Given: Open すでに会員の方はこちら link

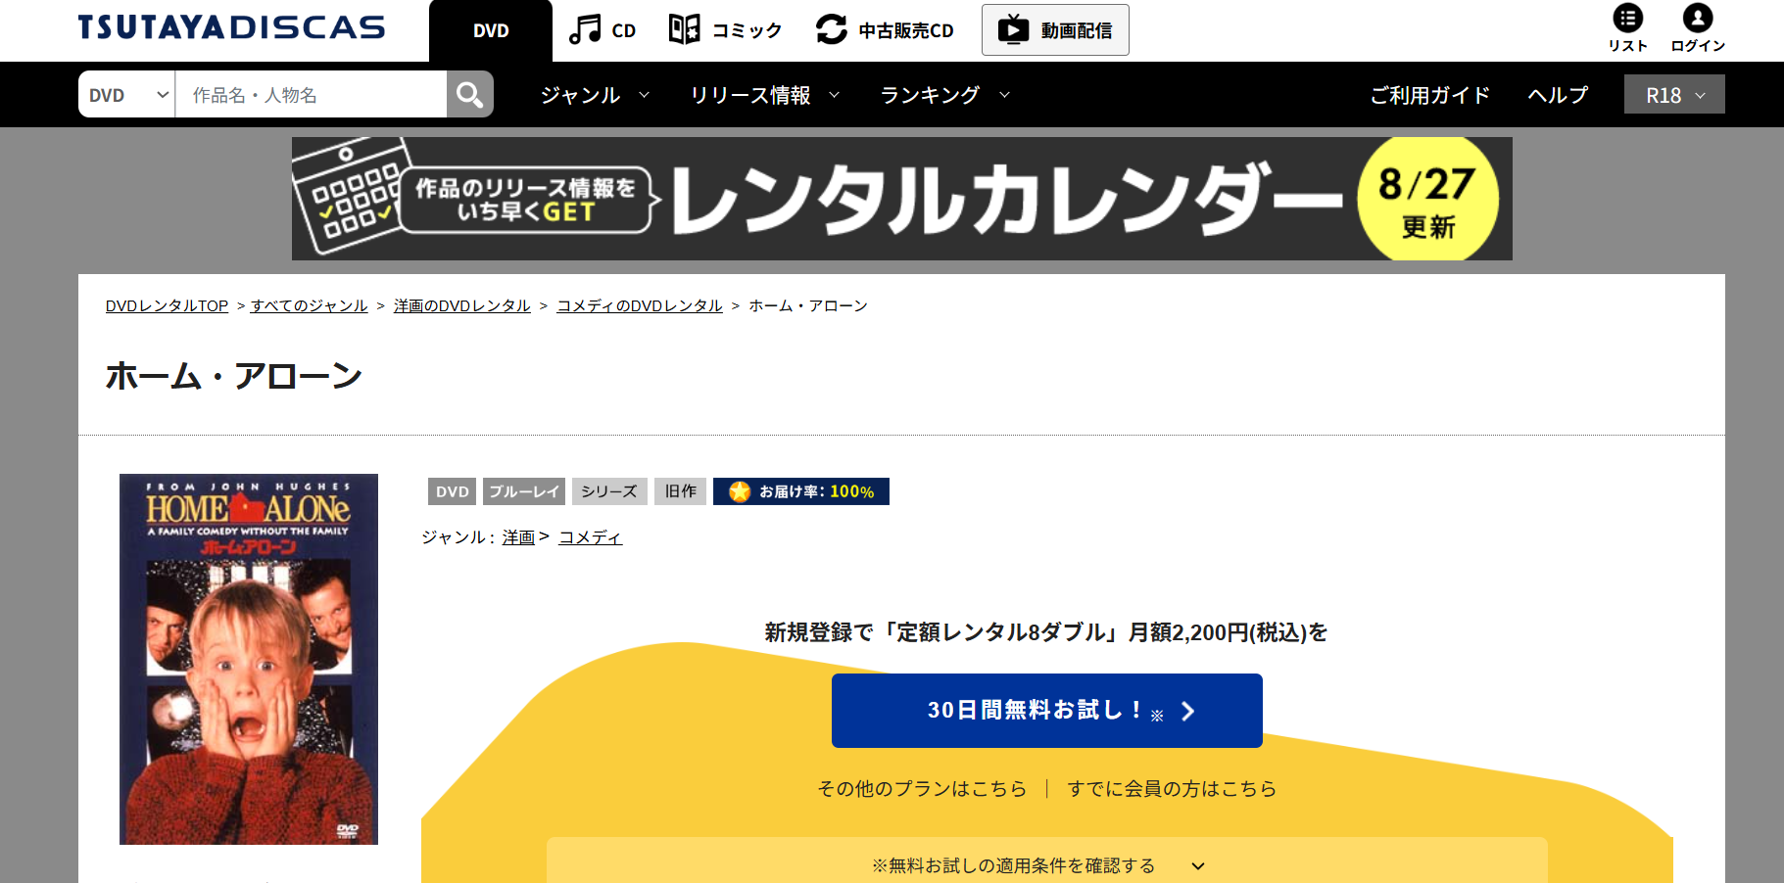Looking at the screenshot, I should pyautogui.click(x=1172, y=788).
